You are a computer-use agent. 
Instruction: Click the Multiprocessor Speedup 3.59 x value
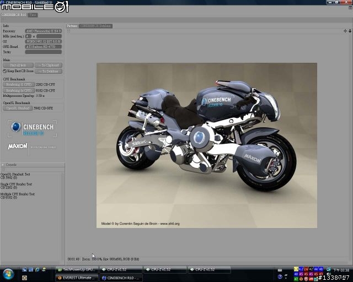pyautogui.click(x=40, y=96)
